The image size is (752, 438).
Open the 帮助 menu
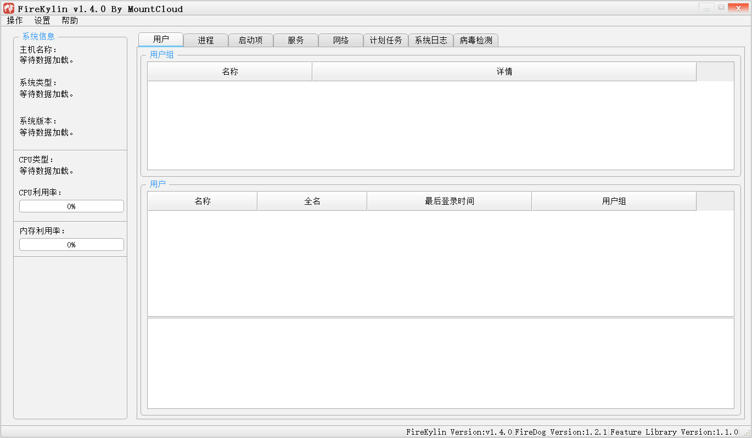[70, 21]
